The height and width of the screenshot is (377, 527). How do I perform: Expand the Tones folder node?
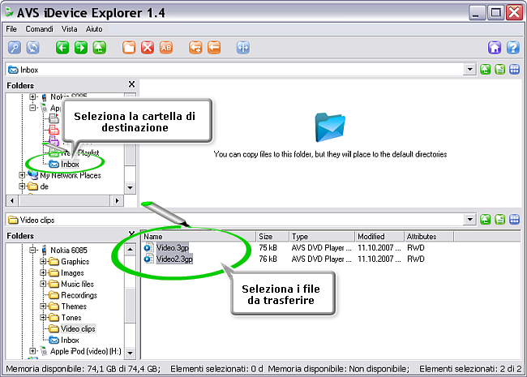[43, 318]
